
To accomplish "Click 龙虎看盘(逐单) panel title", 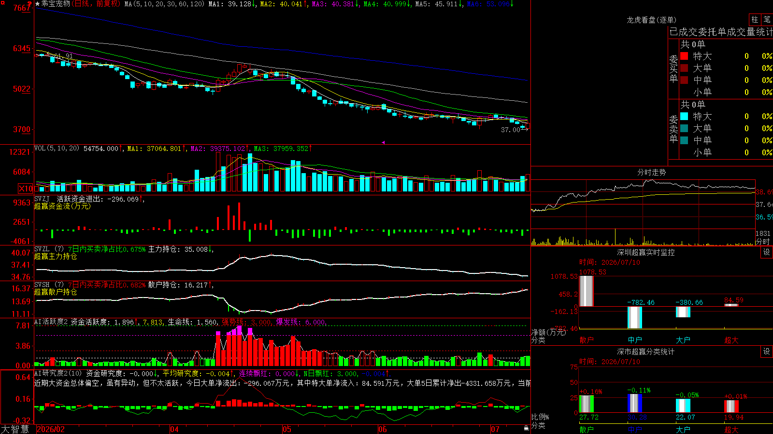I will (651, 20).
